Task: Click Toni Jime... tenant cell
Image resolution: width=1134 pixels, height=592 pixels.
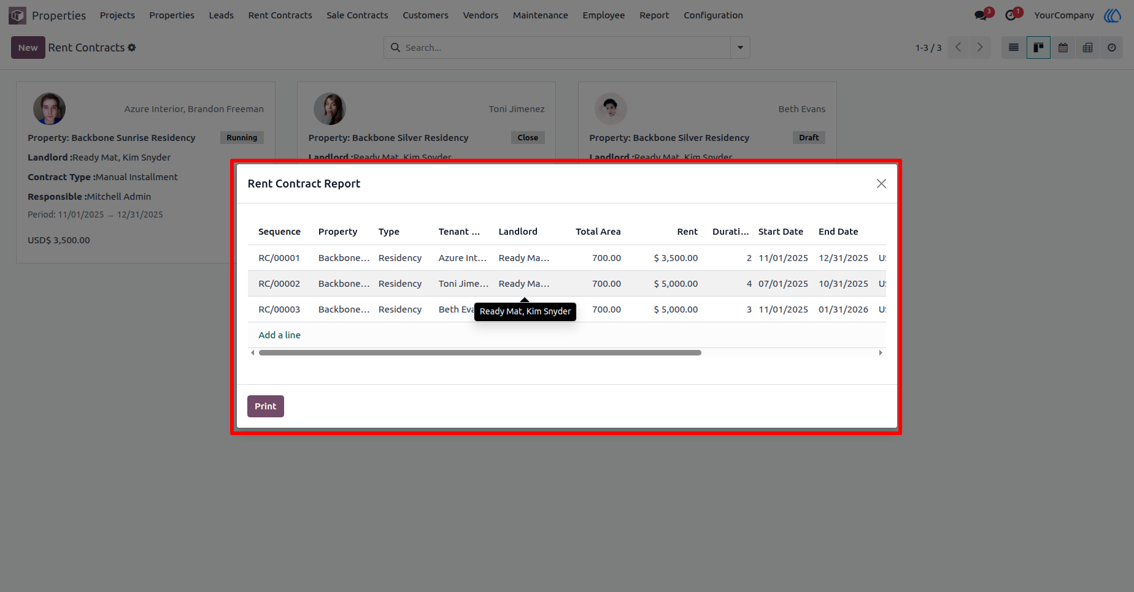Action: coord(463,284)
